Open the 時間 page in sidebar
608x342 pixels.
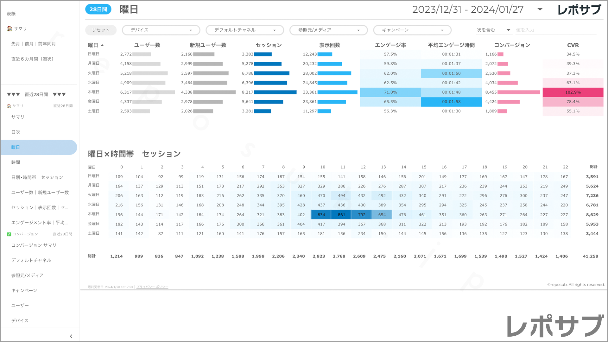coord(16,162)
